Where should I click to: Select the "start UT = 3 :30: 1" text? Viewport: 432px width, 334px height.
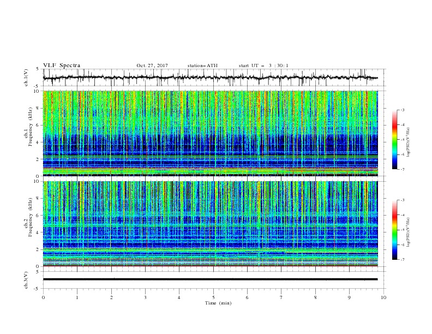coord(263,65)
